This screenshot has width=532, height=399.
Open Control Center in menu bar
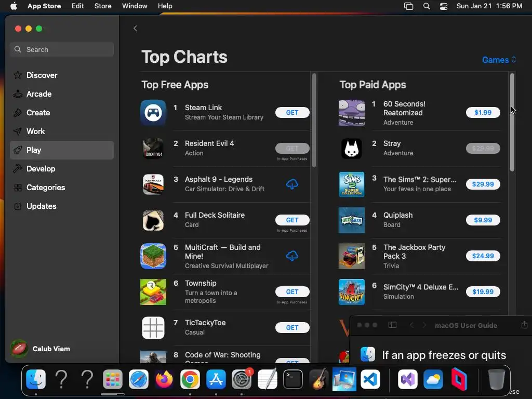coord(444,6)
